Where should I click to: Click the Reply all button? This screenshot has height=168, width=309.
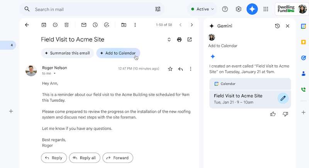pyautogui.click(x=85, y=158)
